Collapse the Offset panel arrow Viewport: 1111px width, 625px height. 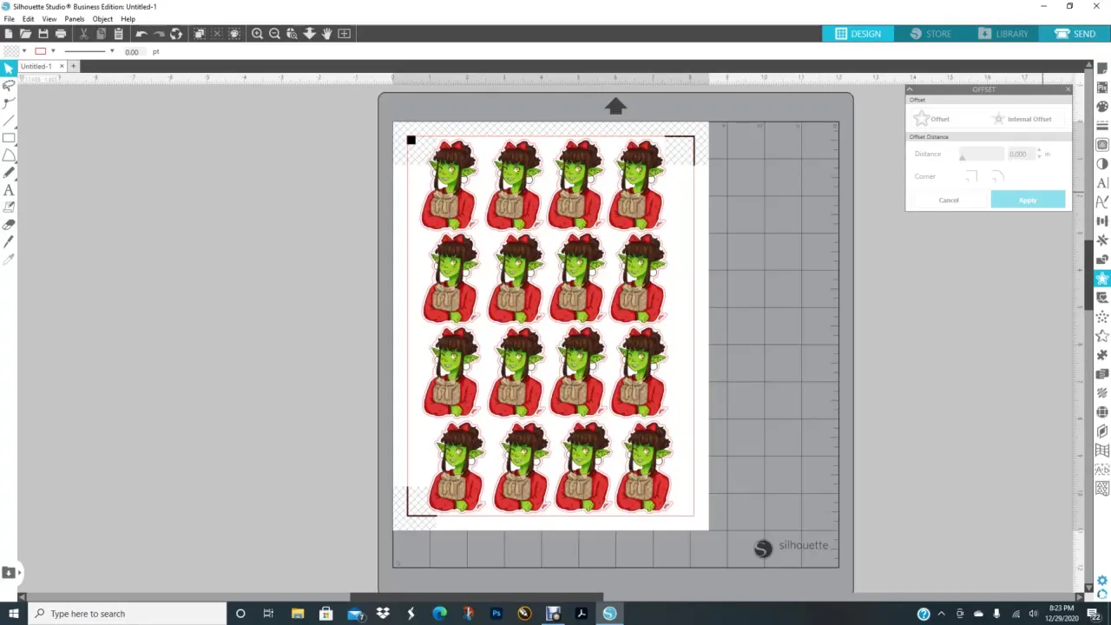tap(910, 89)
